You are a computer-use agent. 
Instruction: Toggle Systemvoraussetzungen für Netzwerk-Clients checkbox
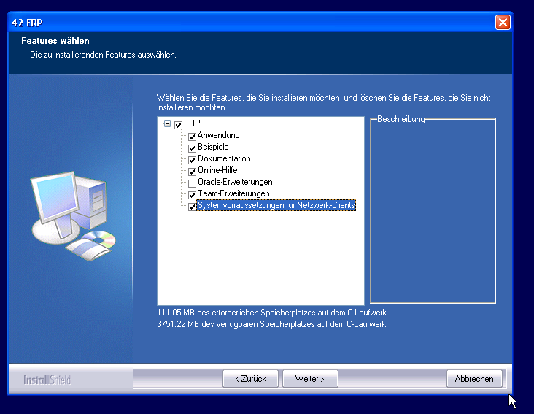pos(192,207)
